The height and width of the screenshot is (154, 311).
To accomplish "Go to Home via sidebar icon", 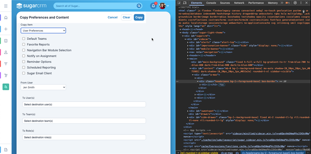I will point(6,18).
